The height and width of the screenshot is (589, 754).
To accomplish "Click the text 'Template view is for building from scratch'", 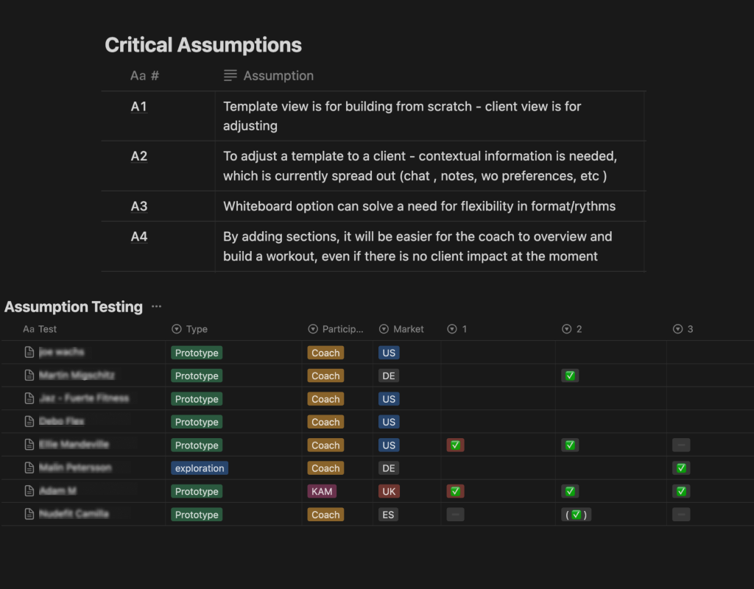I will (348, 106).
